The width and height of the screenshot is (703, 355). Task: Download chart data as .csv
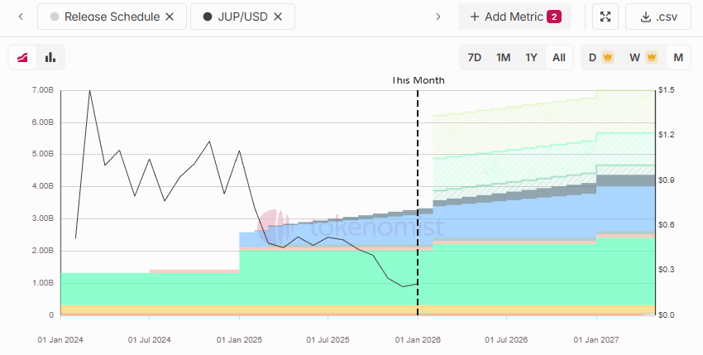[x=658, y=17]
